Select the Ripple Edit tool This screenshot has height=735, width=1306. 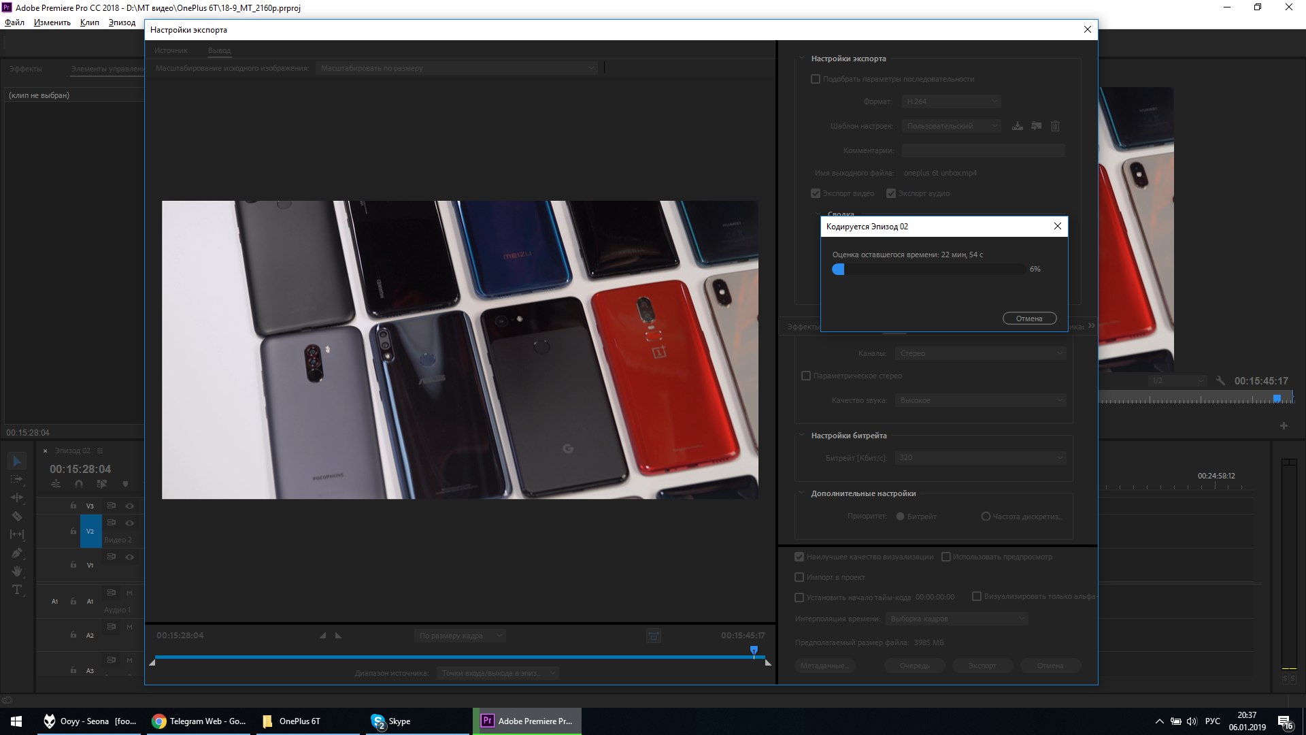(17, 498)
